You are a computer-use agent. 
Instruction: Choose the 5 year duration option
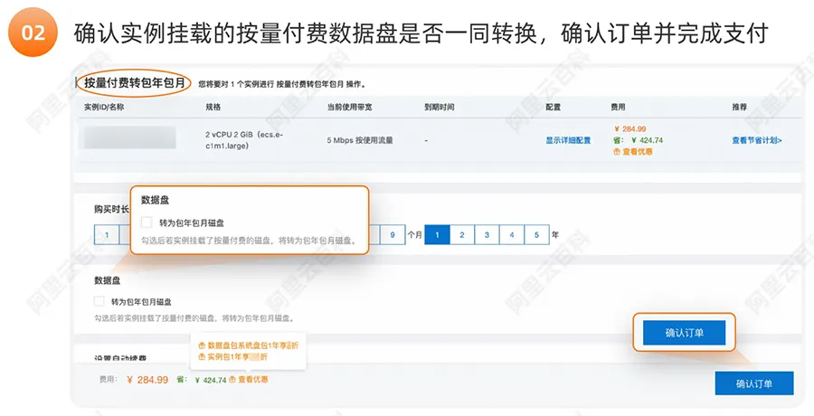pos(536,235)
